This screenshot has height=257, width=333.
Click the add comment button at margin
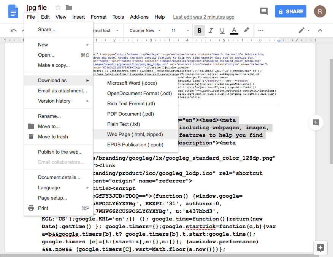tap(316, 122)
